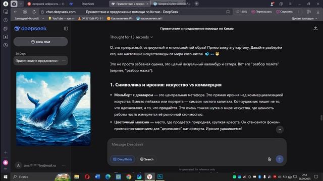Open Windows notification center
This screenshot has height=181, width=323.
(x=316, y=176)
